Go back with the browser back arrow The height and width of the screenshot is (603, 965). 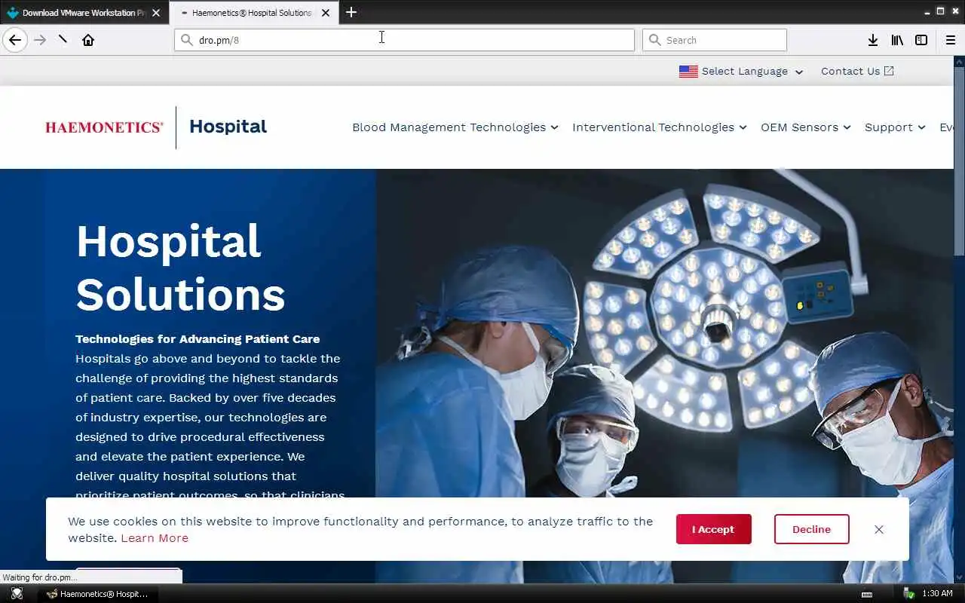[x=15, y=40]
